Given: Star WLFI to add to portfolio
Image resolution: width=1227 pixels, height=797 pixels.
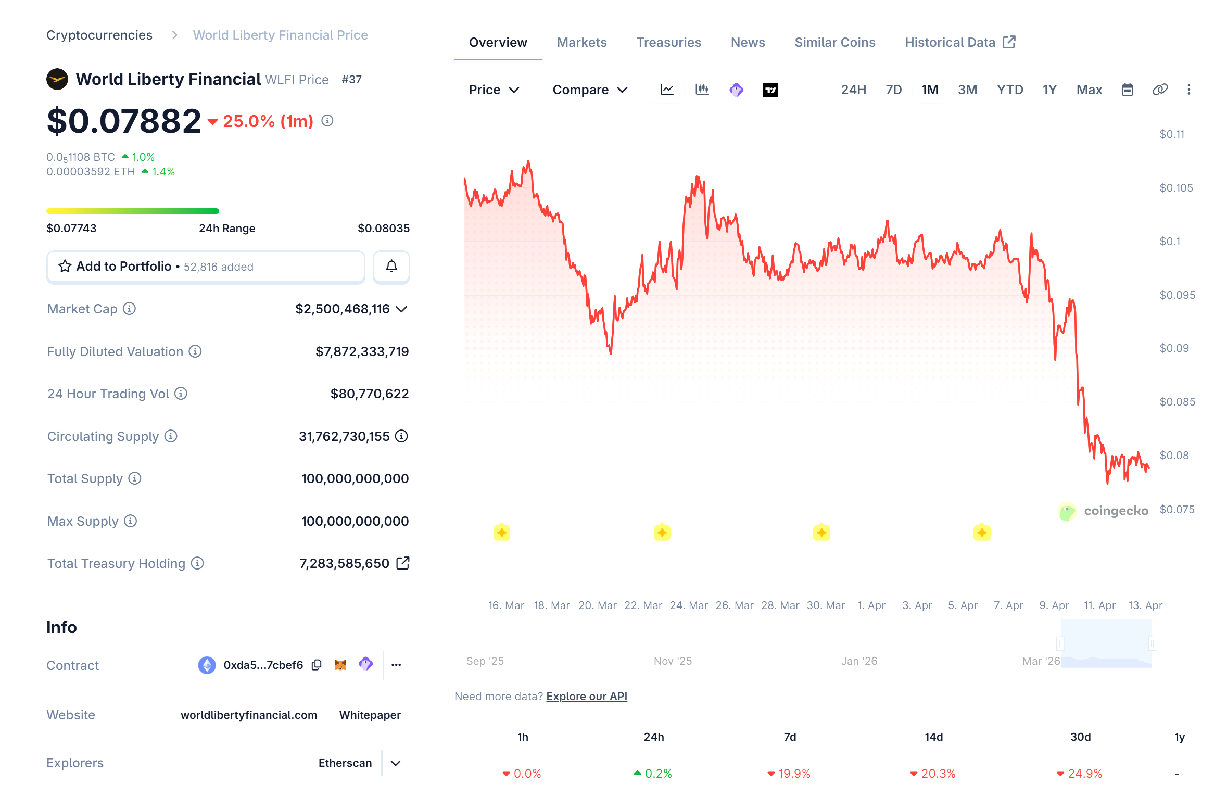Looking at the screenshot, I should click(x=65, y=266).
